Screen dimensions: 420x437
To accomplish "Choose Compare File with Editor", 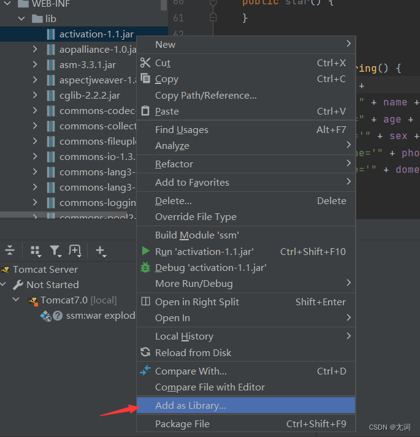I will [x=246, y=387].
